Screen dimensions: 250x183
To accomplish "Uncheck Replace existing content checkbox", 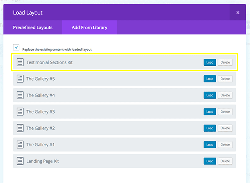I will (x=16, y=47).
